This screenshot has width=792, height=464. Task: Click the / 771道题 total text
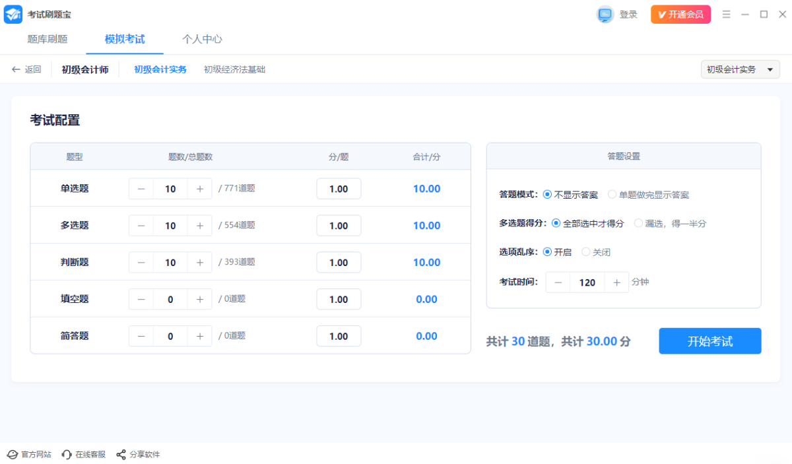coord(237,189)
